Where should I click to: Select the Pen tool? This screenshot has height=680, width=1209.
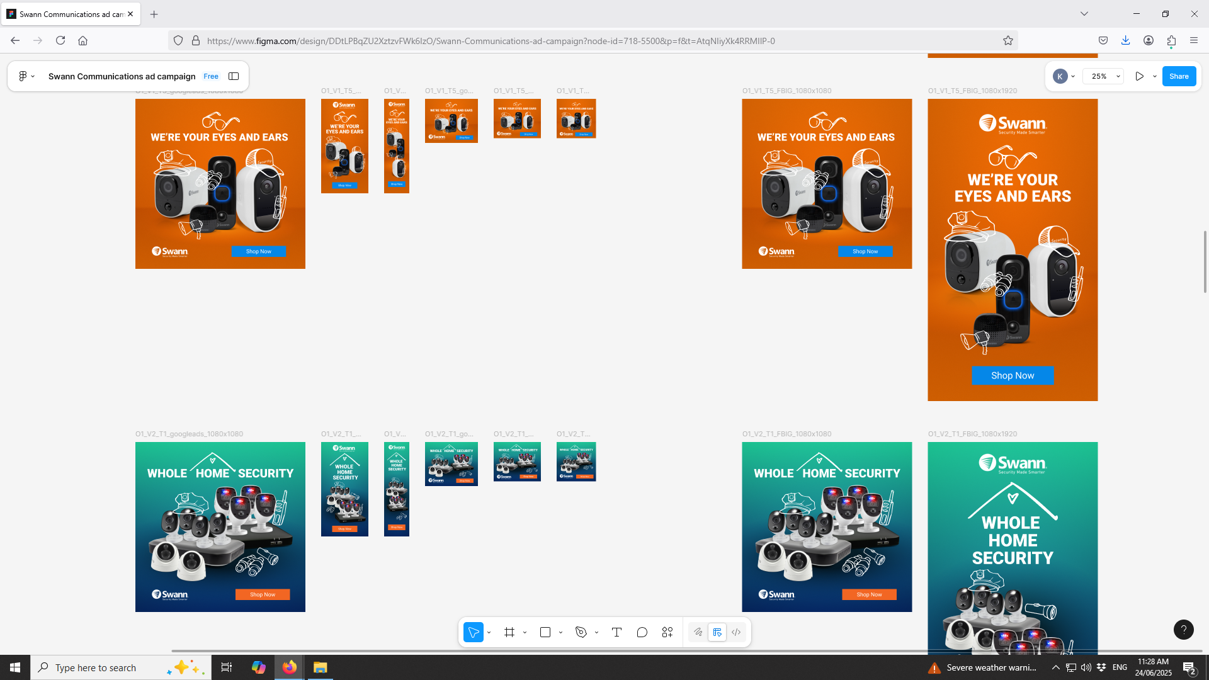581,632
